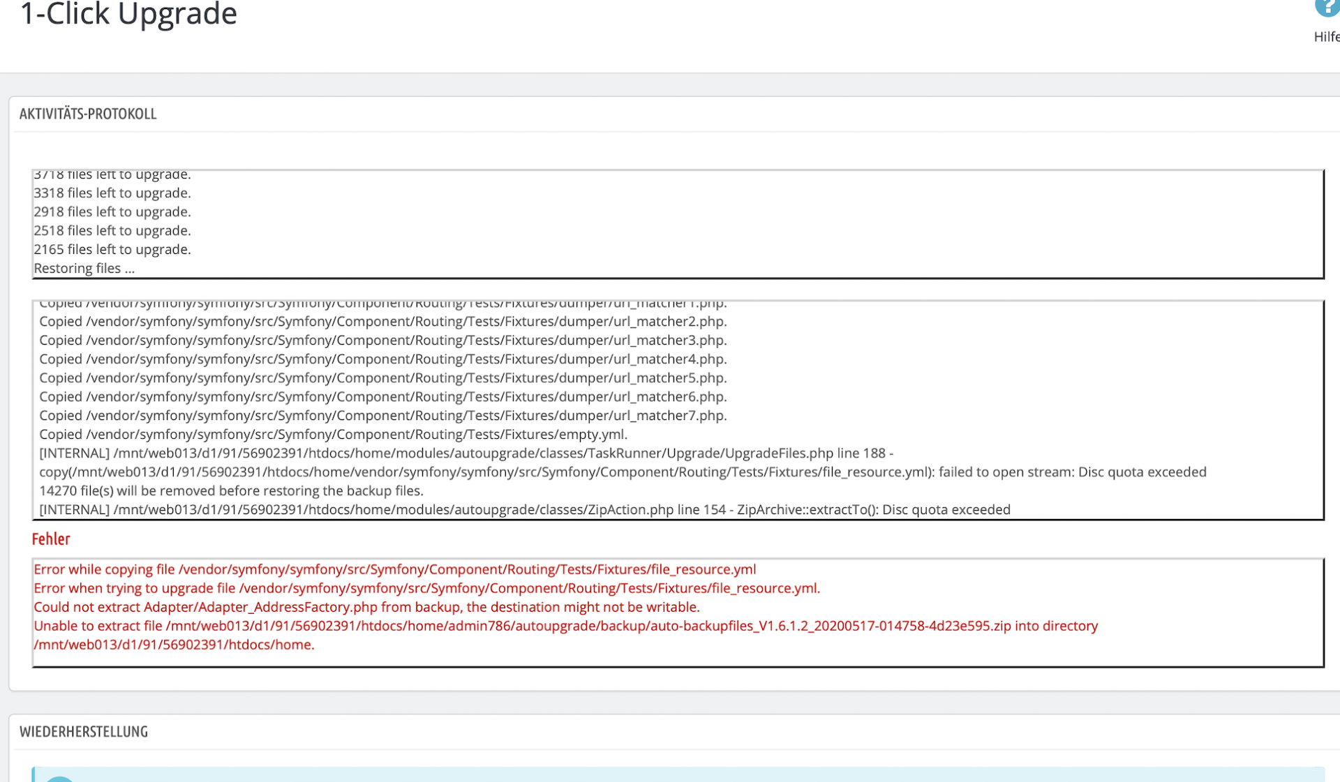Click the url_matcher2.php copied log line
The height and width of the screenshot is (782, 1340).
click(383, 322)
